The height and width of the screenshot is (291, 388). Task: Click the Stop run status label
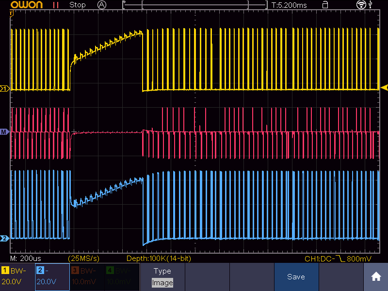[78, 5]
